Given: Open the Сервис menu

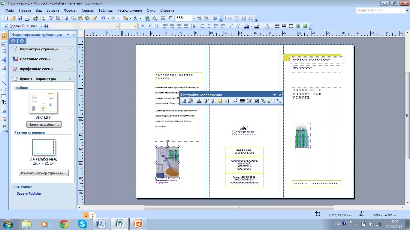Looking at the screenshot, I should point(88,10).
